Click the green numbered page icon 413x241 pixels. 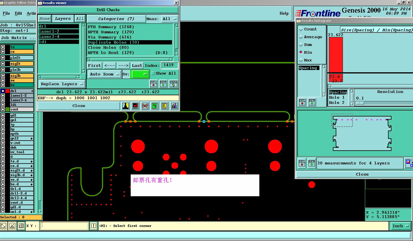155,106
